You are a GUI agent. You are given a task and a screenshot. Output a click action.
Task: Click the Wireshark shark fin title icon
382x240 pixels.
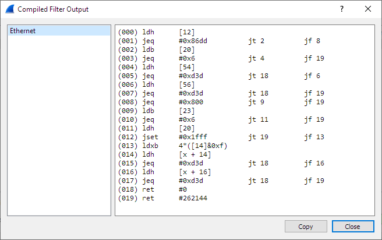click(9, 9)
